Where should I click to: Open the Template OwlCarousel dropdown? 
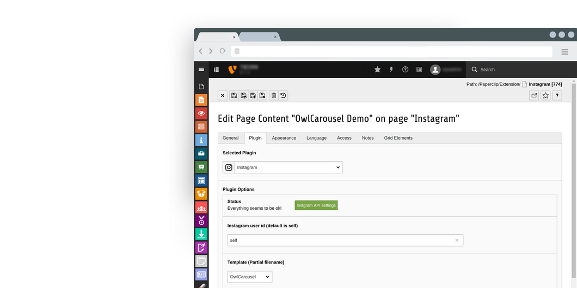click(x=250, y=277)
